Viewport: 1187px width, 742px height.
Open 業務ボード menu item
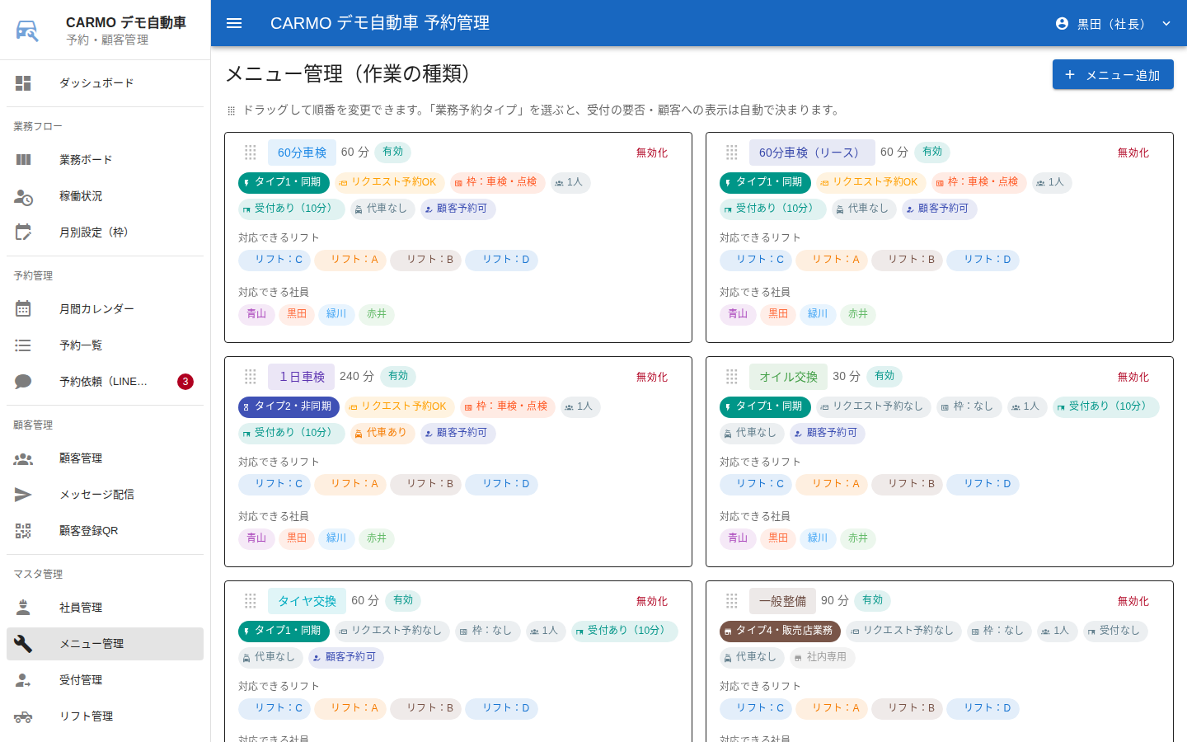coord(105,160)
